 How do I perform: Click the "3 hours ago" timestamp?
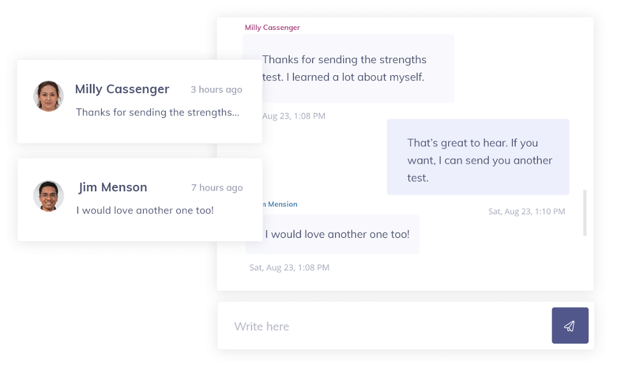coord(216,90)
